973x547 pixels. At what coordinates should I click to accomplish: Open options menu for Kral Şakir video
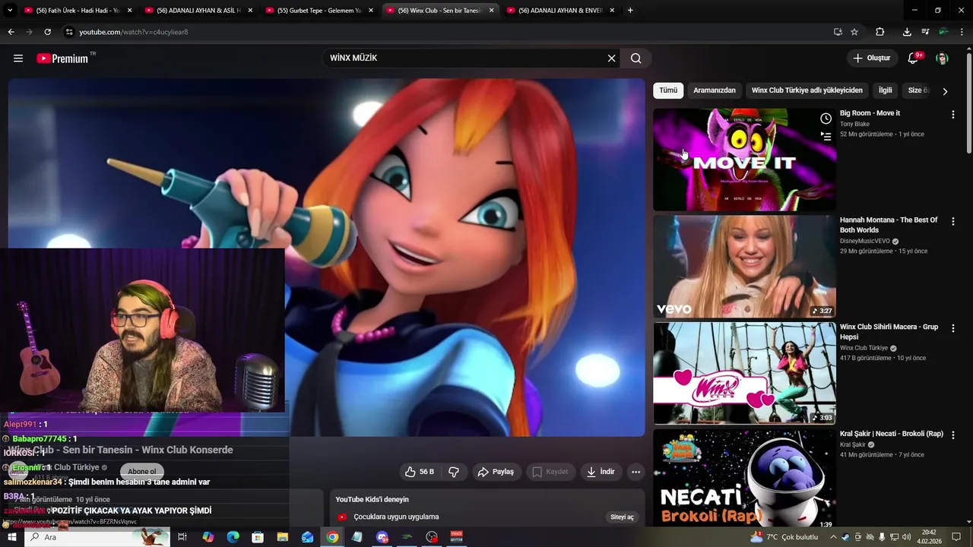[x=953, y=435]
